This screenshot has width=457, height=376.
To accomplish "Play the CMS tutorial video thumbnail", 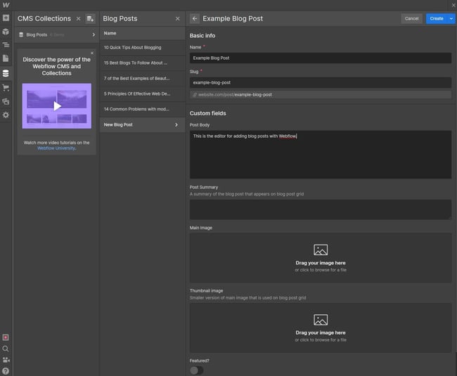I will [x=56, y=106].
